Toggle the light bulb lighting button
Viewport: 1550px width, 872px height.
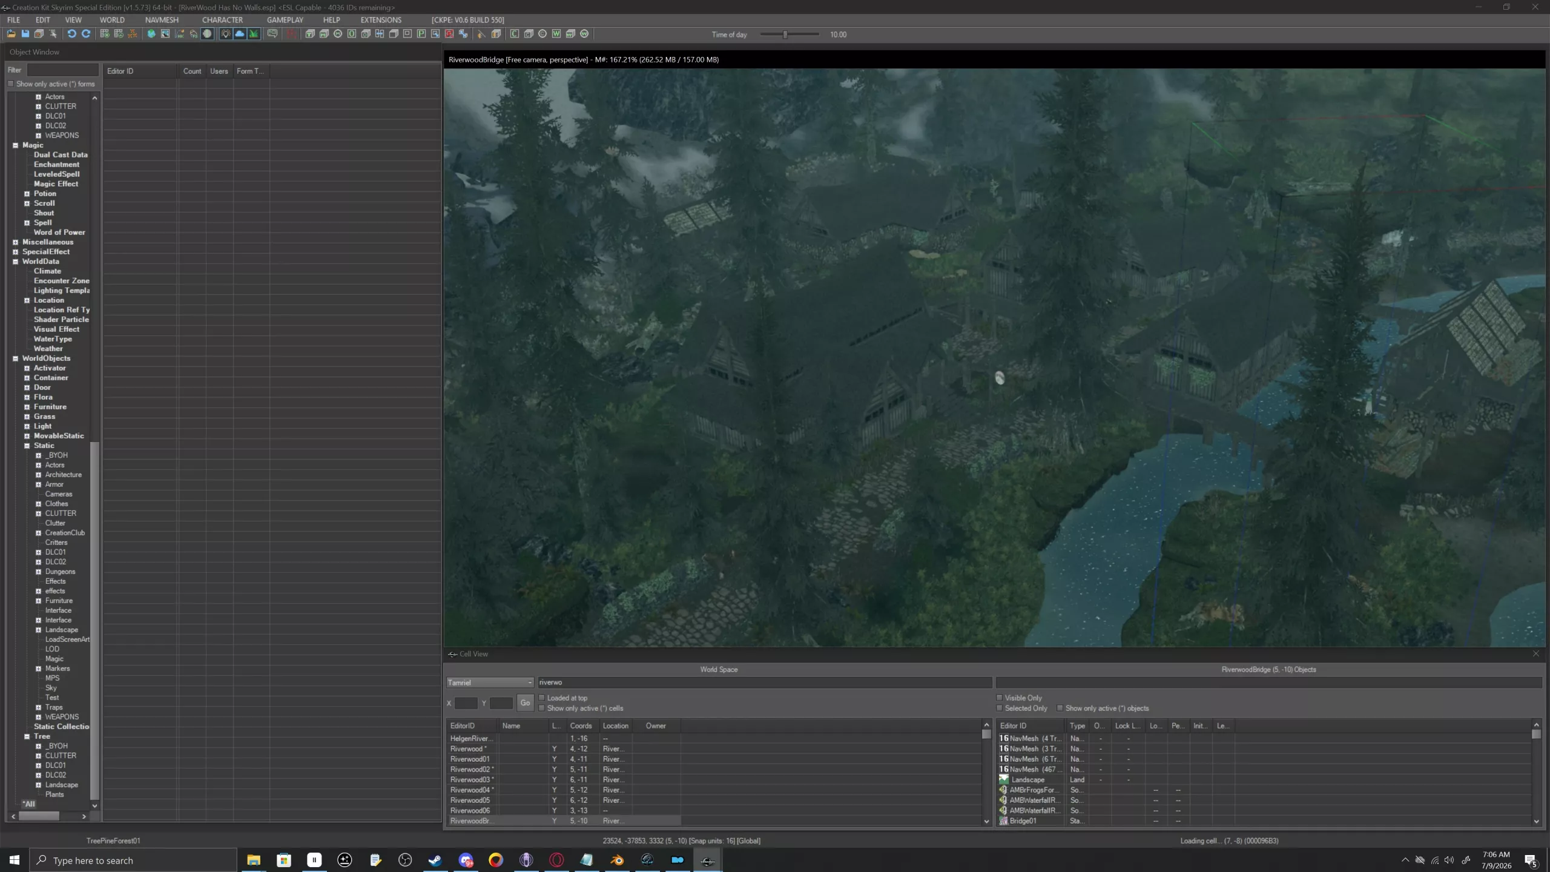click(226, 34)
